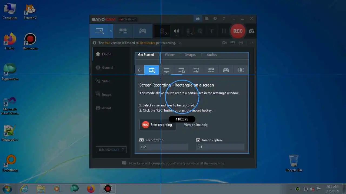
Task: Open the how to record computer sound tip
Action: tap(173, 163)
